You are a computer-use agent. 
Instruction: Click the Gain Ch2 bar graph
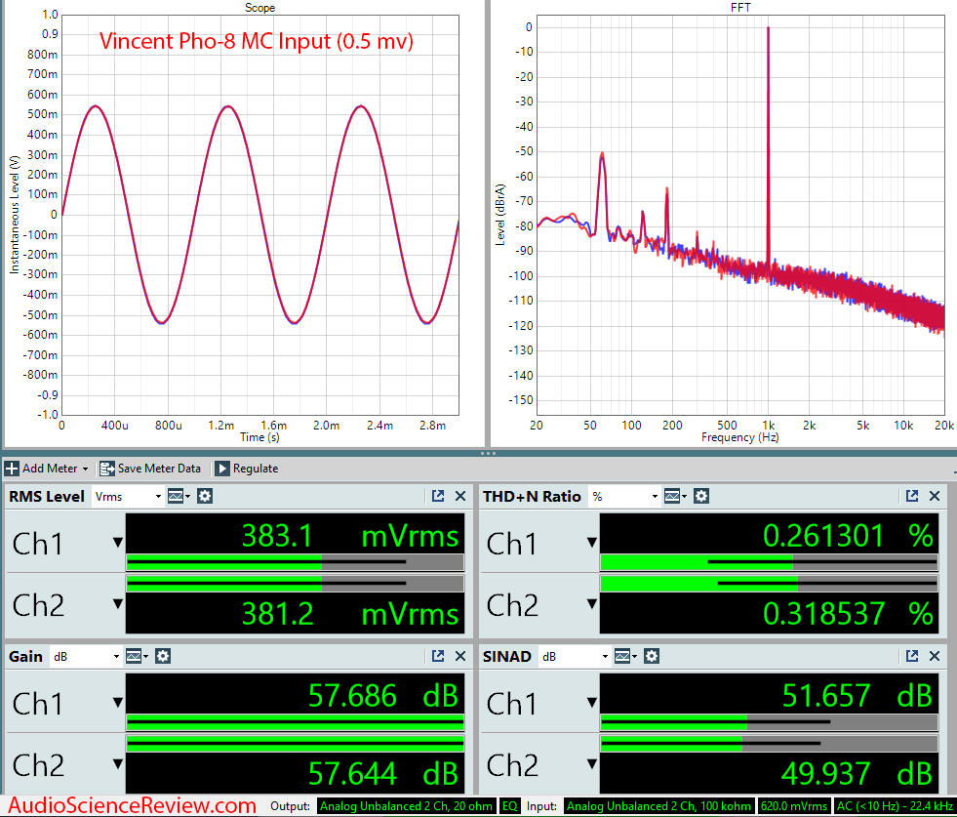[x=295, y=744]
